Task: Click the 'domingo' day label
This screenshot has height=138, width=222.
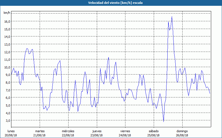Action: pyautogui.click(x=182, y=131)
